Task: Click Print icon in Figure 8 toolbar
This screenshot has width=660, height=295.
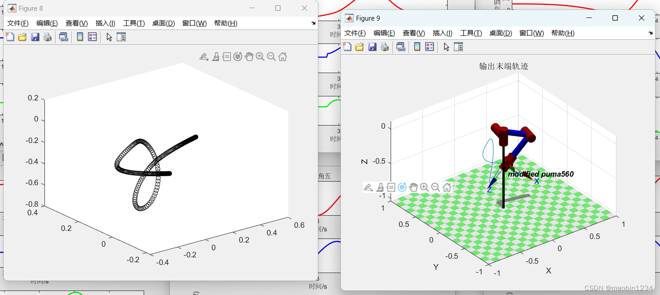Action: (48, 37)
